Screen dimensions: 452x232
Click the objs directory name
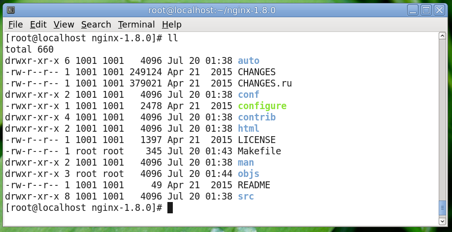(249, 174)
